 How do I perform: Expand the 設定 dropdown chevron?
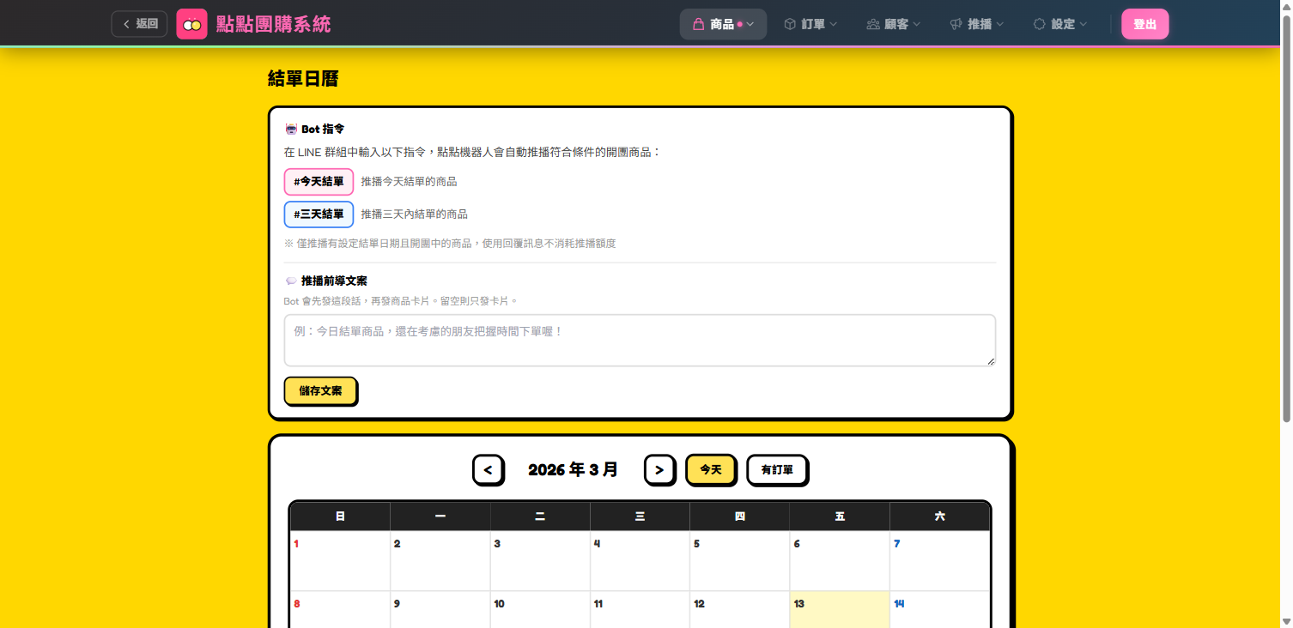(1083, 24)
